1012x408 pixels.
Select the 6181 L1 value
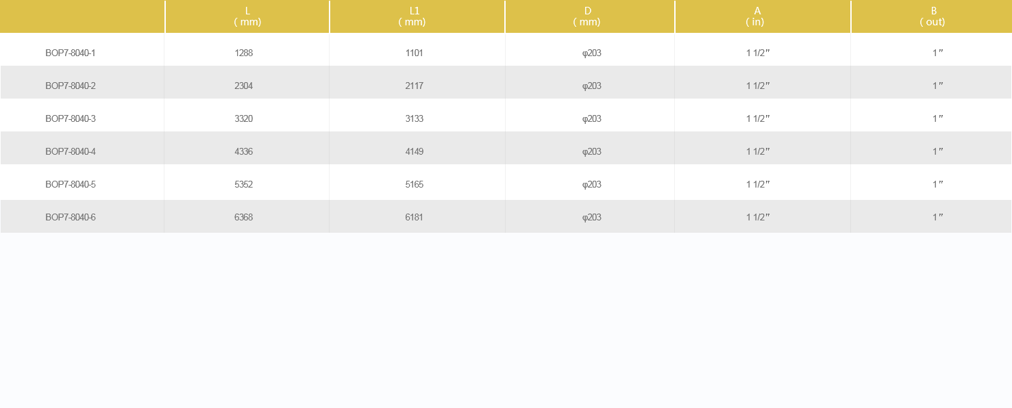coord(415,217)
